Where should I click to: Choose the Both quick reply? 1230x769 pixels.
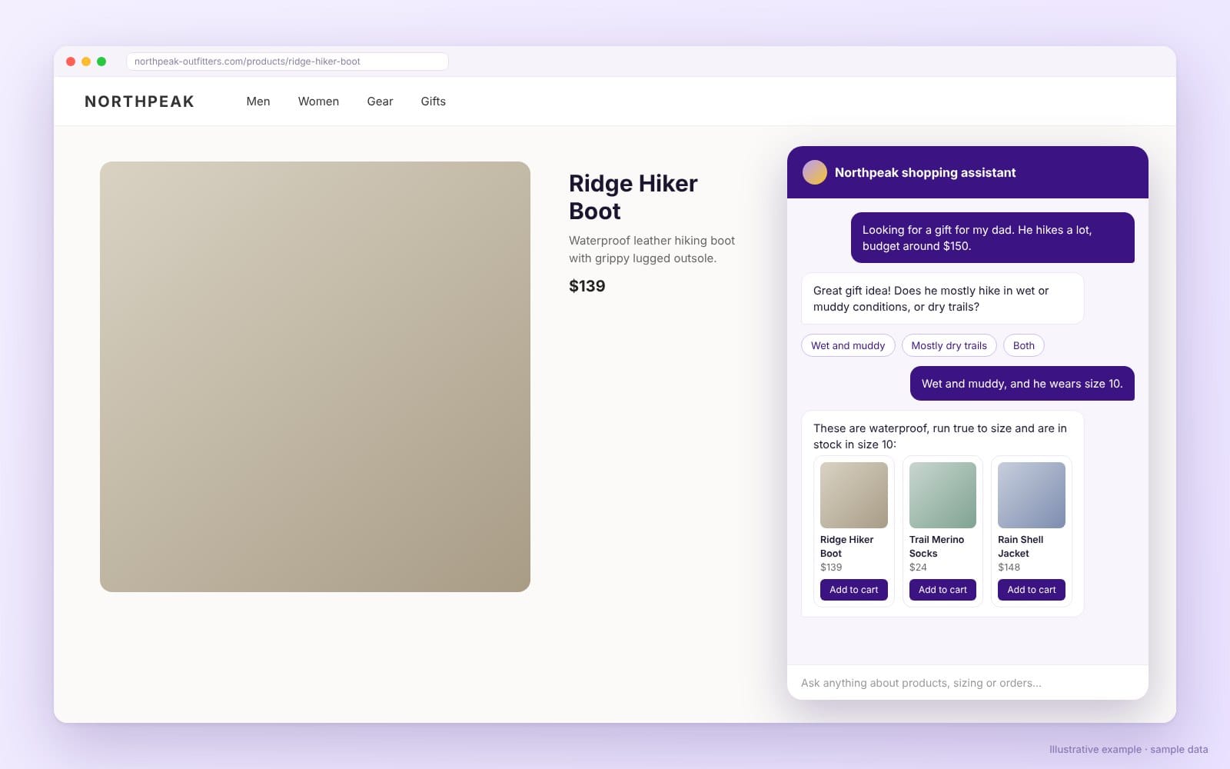[x=1023, y=345]
